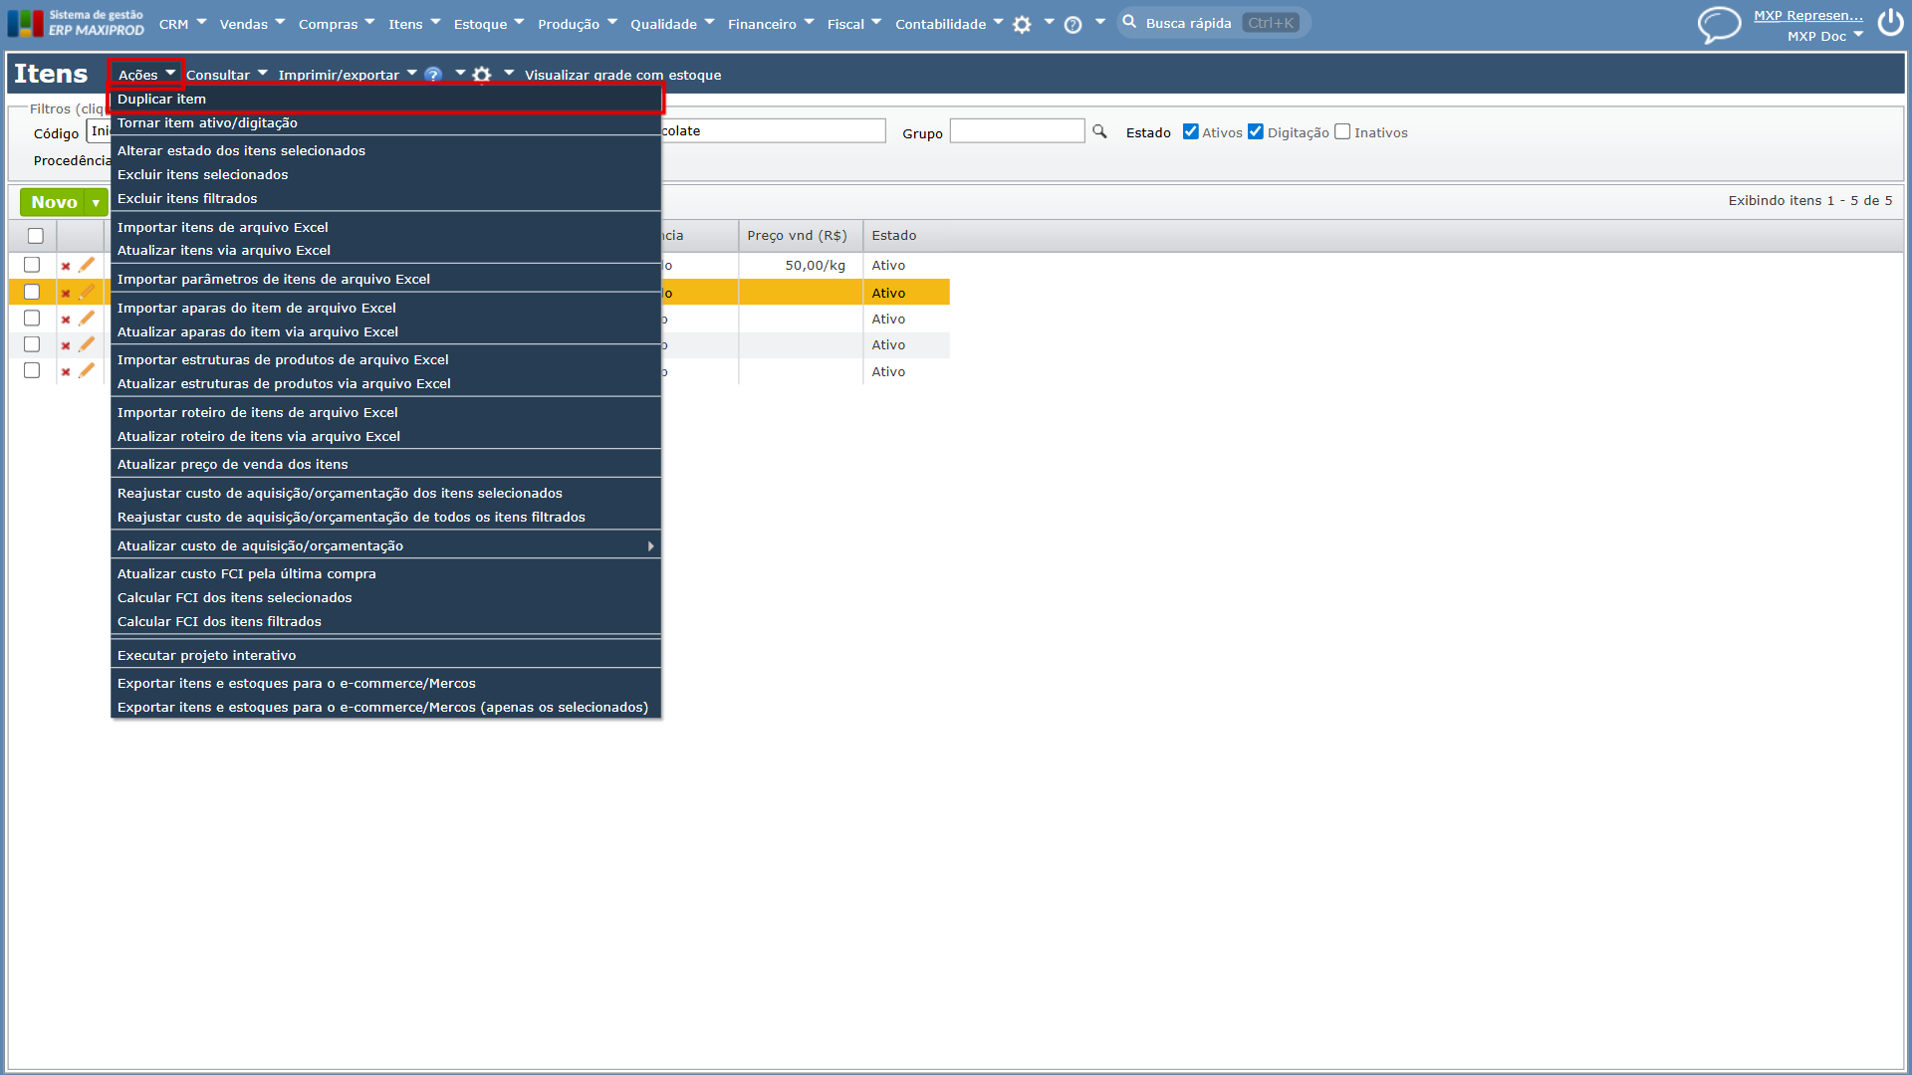This screenshot has height=1075, width=1912.
Task: Expand Atualizar custo de aquisição/orçamentação submenu
Action: tap(385, 545)
